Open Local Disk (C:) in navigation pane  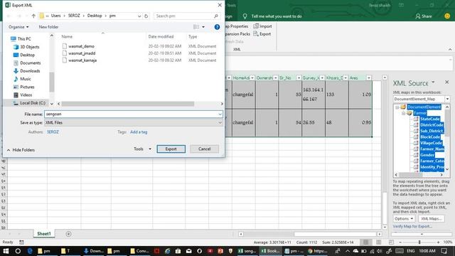coord(28,103)
